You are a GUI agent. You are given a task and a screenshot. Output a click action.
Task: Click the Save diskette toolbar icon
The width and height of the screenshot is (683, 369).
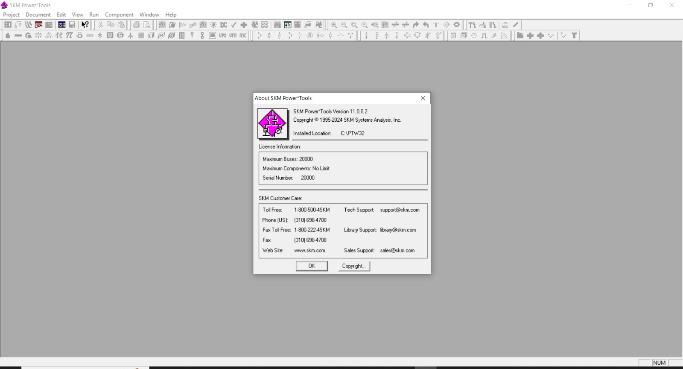72,25
